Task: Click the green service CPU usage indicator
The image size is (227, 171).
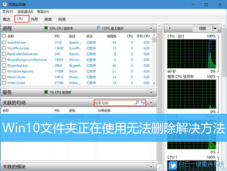Action: [x=46, y=92]
